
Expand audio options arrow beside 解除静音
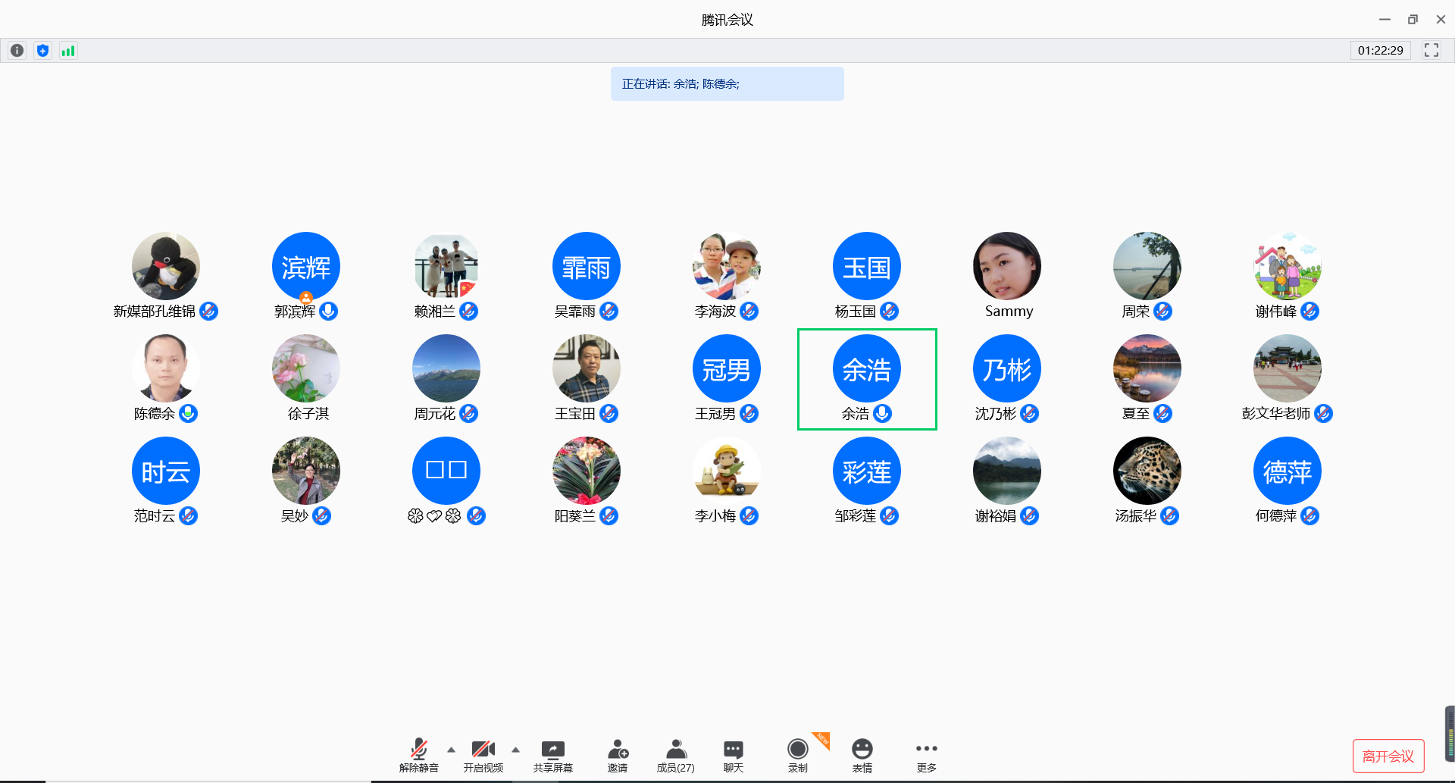(x=451, y=750)
